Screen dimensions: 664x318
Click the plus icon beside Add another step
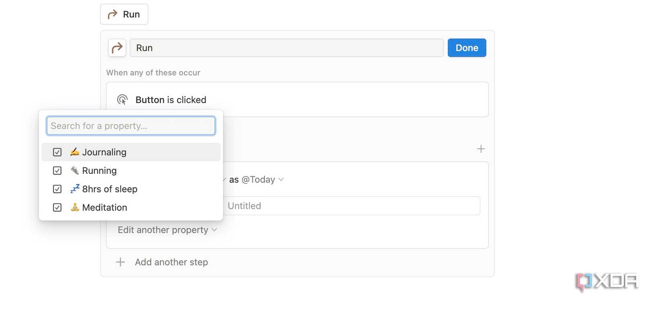120,262
